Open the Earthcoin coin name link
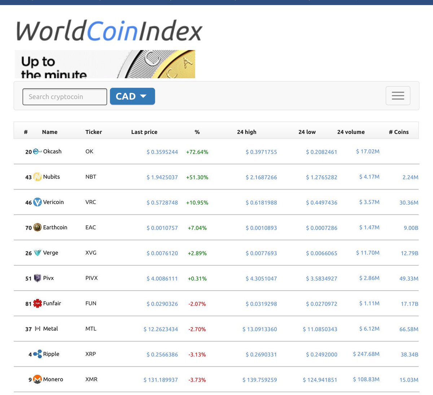Image resolution: width=433 pixels, height=395 pixels. pyautogui.click(x=55, y=228)
